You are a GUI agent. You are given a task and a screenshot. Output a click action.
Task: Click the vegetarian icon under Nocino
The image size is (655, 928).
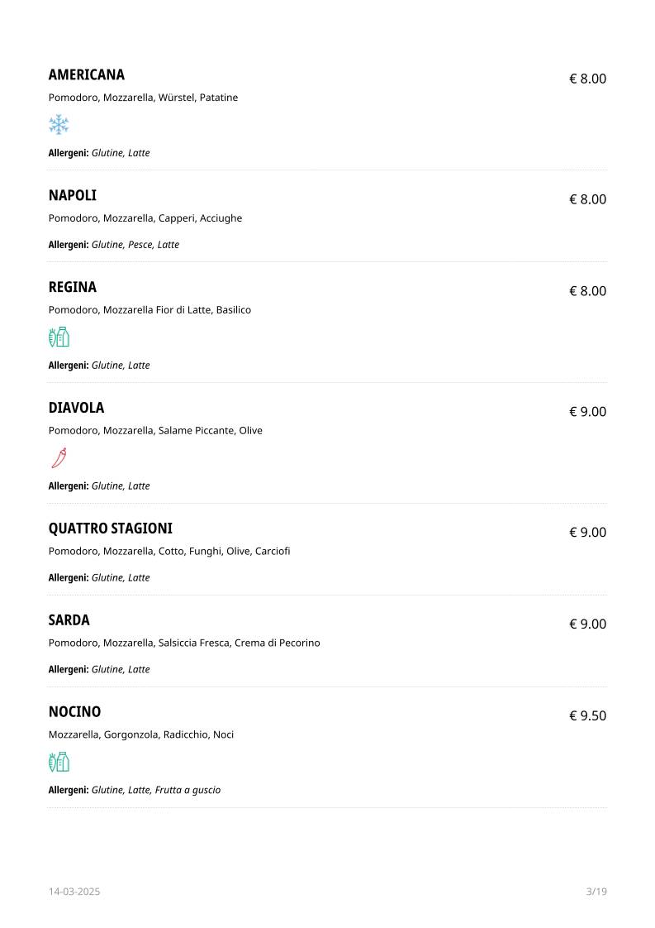point(59,762)
